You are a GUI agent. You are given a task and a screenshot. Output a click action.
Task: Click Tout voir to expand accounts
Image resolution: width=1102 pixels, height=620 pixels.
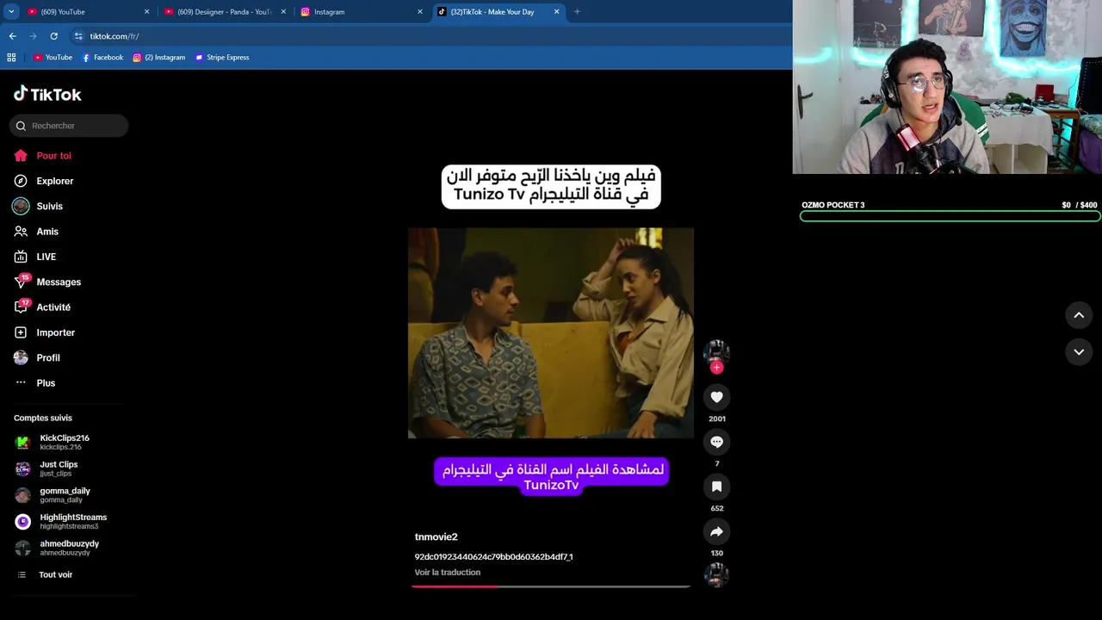click(45, 574)
